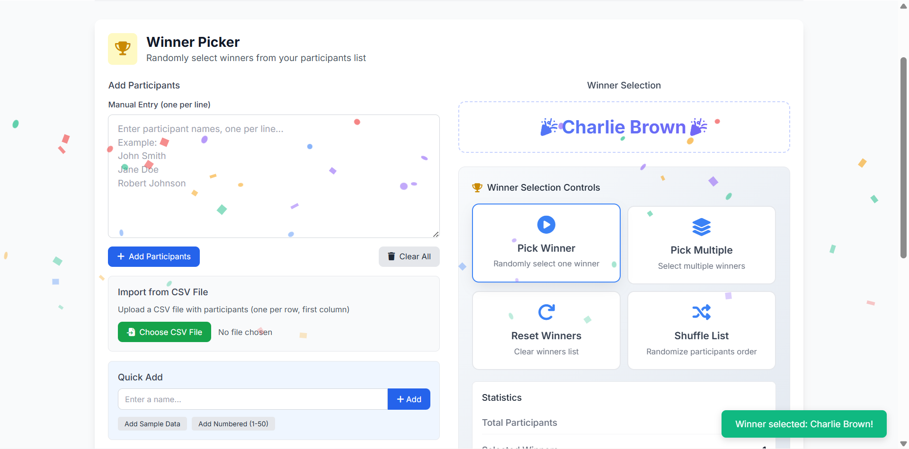
Task: Click the shuffle arrows icon on Shuffle List
Action: (x=702, y=312)
